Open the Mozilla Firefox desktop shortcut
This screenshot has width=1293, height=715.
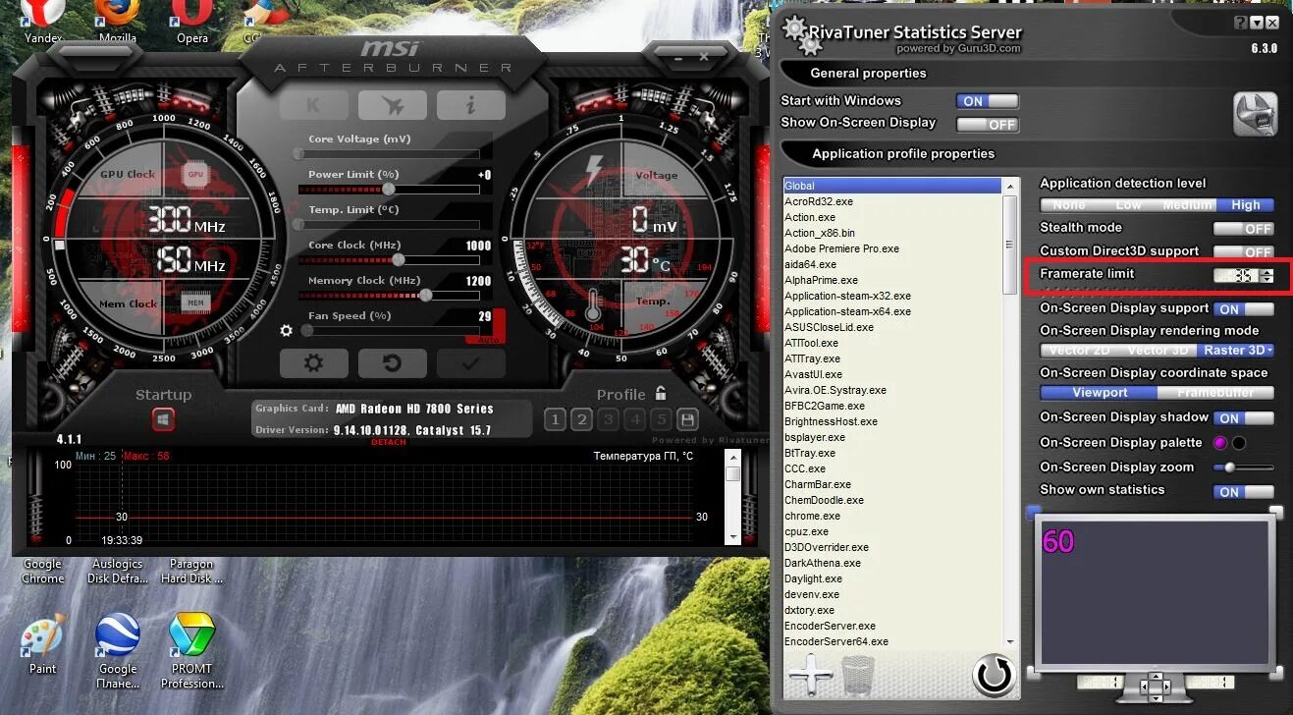click(118, 23)
